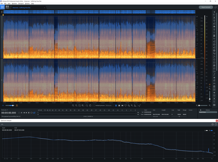
Task: Click the zoom in magnifier icon
Action: [x=73, y=106]
